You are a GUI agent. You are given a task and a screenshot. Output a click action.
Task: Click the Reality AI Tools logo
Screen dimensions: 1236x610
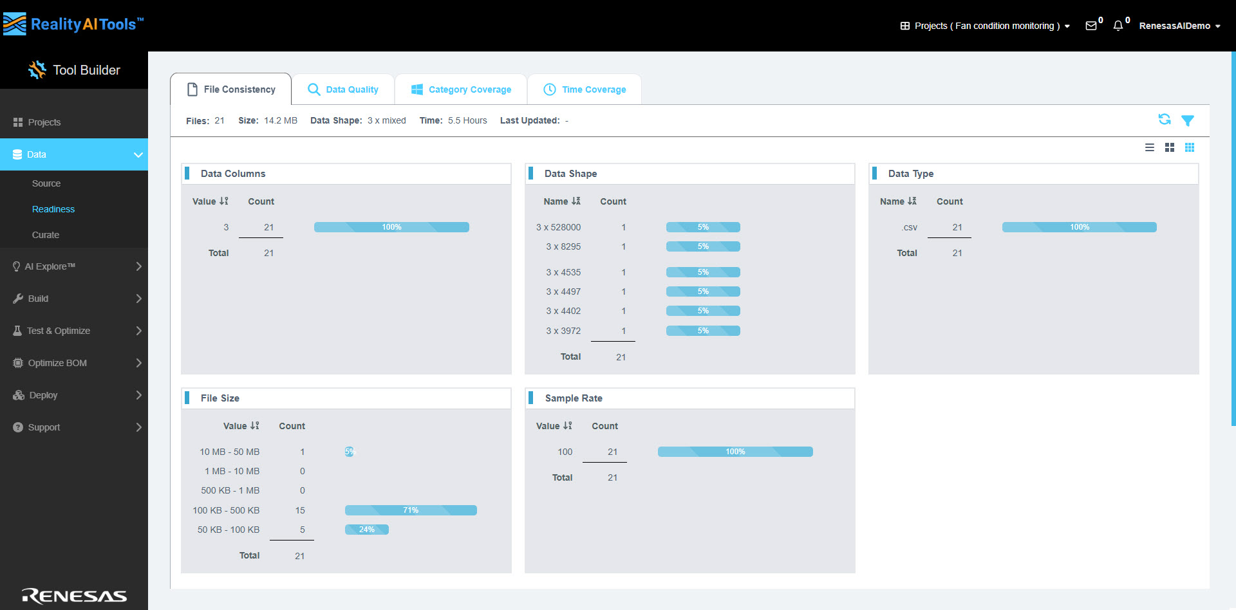[73, 24]
